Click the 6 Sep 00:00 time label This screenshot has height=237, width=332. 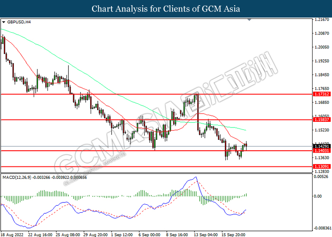click(x=149, y=235)
